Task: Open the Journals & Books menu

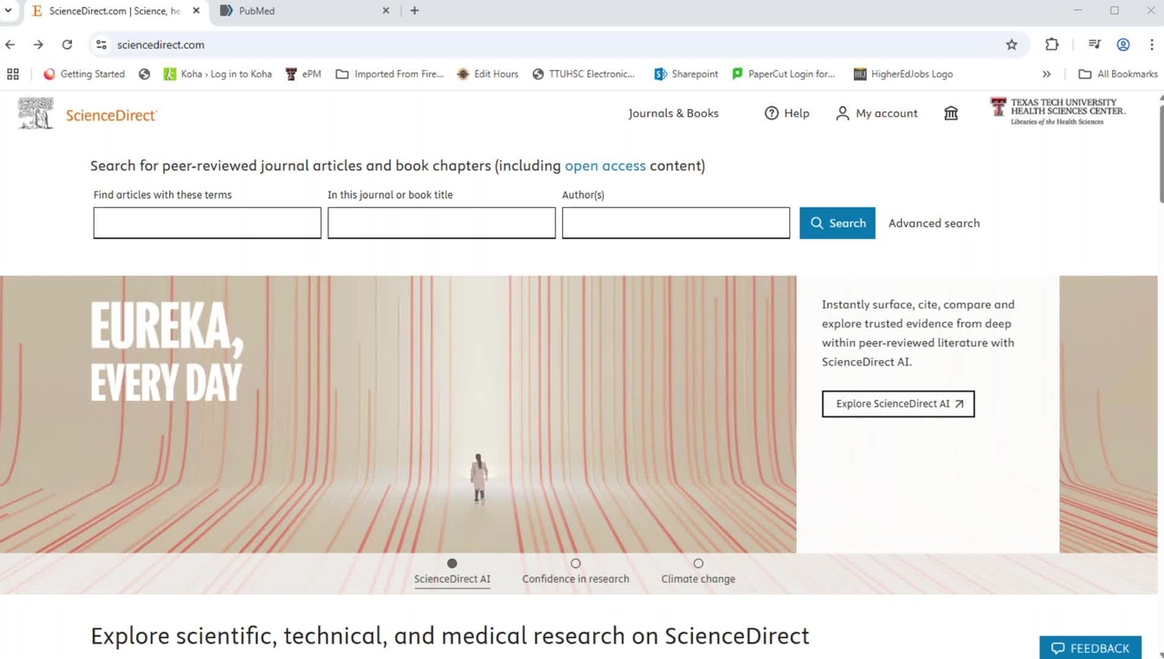Action: pyautogui.click(x=674, y=114)
